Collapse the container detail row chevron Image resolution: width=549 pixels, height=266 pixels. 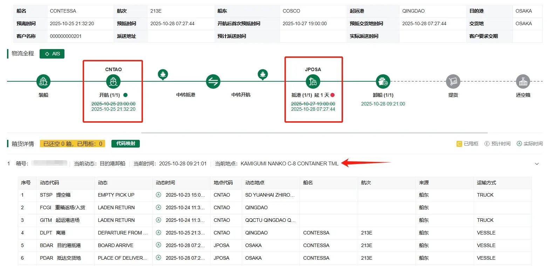[x=537, y=164]
